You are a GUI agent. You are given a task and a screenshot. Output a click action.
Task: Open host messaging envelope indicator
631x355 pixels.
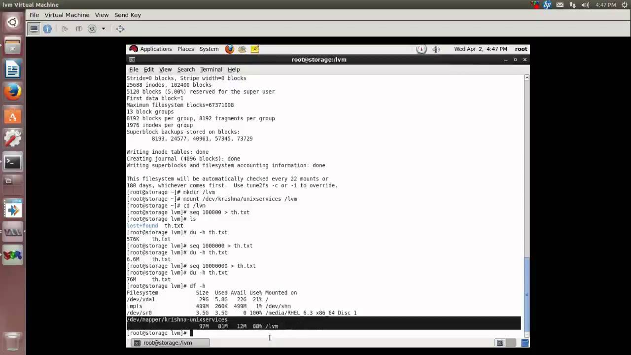tap(560, 5)
